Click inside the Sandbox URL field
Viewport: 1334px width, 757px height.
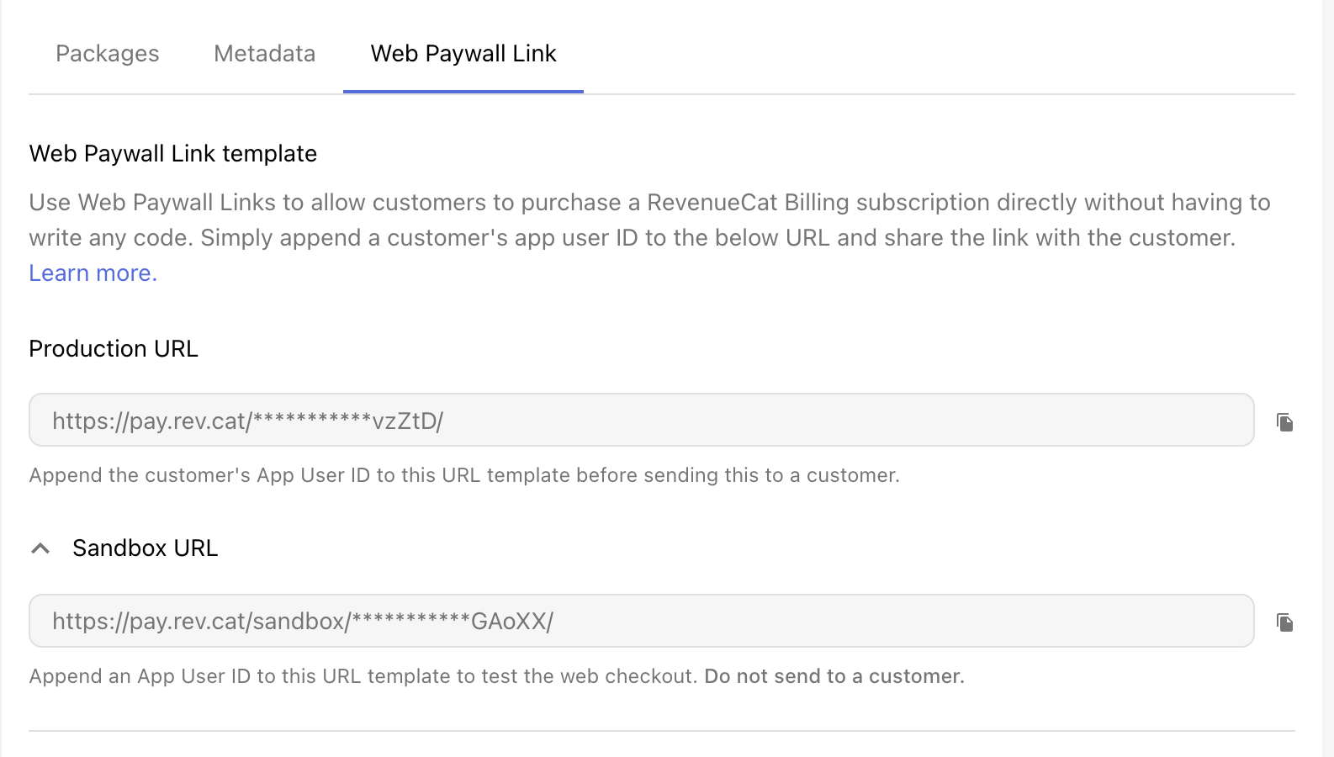(x=642, y=621)
